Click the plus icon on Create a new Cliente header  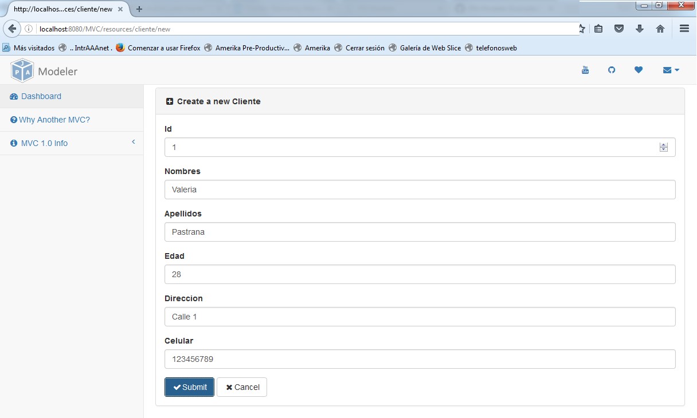170,101
